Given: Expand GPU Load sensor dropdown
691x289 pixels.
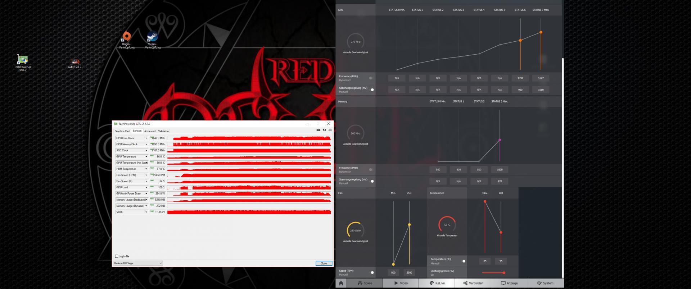Looking at the screenshot, I should tap(146, 187).
